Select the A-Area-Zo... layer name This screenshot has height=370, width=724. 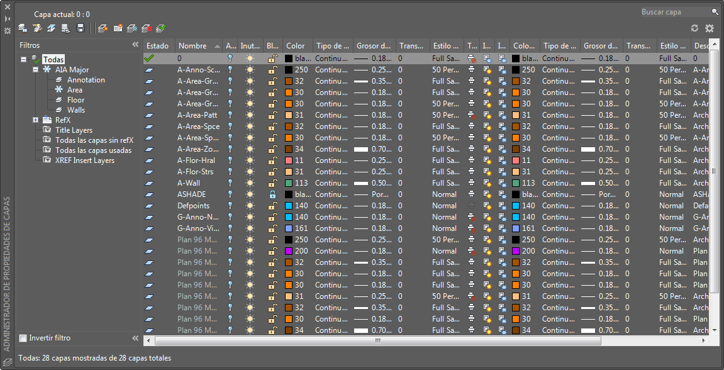coord(198,149)
